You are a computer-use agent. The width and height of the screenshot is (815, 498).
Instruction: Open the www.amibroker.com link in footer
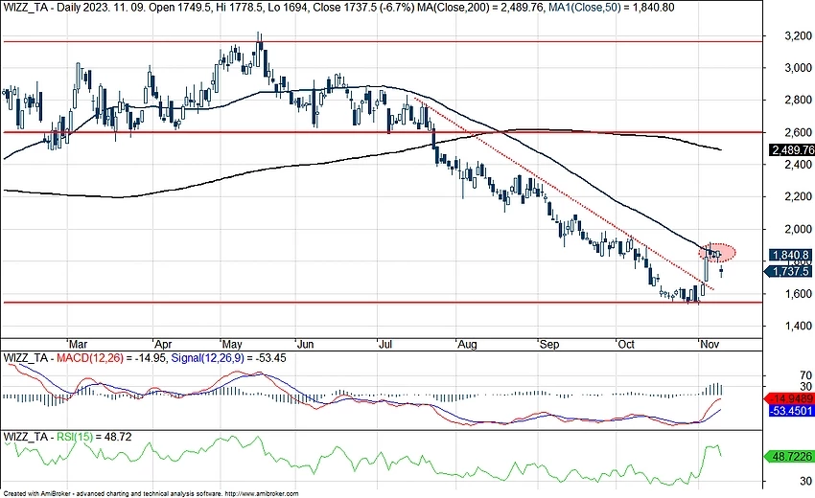pos(263,493)
